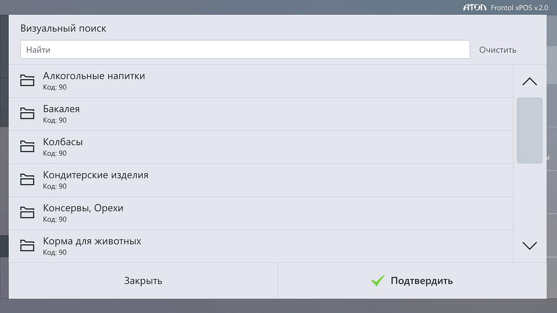Image resolution: width=557 pixels, height=313 pixels.
Task: Select the folder icon for Консервы, Орехи
Action: coord(27,212)
